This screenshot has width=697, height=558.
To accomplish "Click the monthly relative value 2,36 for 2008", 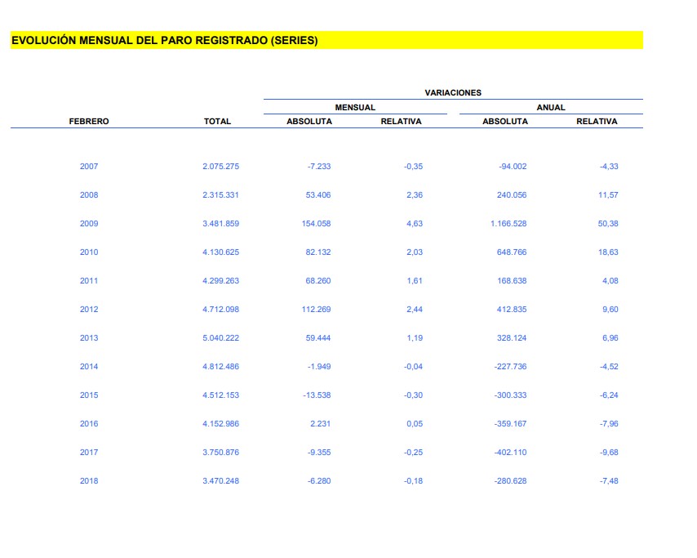I will pyautogui.click(x=413, y=195).
